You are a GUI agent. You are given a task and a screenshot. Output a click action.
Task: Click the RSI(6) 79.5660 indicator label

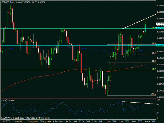(x=8, y=100)
